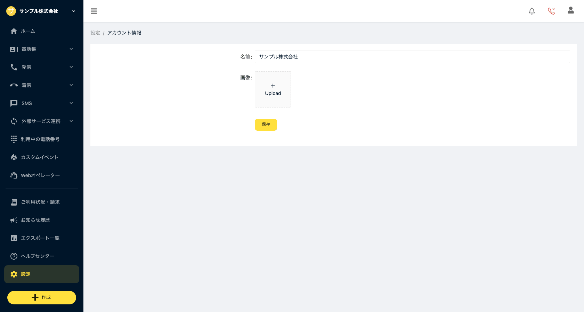Click the 外部サービス連携 sync icon

(x=14, y=121)
